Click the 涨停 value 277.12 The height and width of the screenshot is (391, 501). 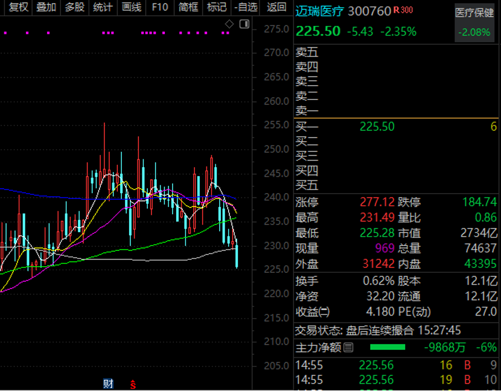(x=377, y=202)
